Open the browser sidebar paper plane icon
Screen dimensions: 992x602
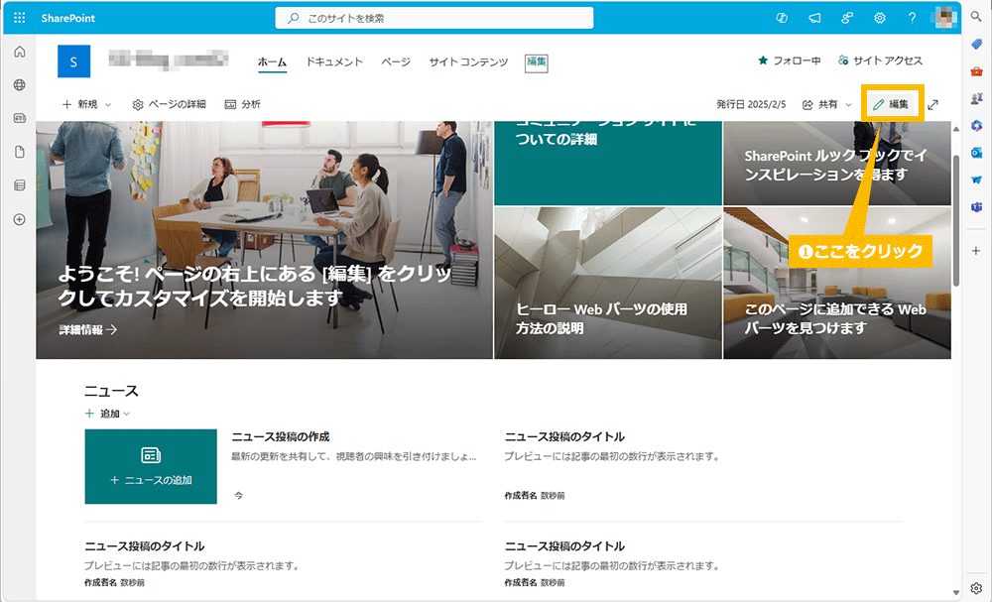tap(976, 180)
